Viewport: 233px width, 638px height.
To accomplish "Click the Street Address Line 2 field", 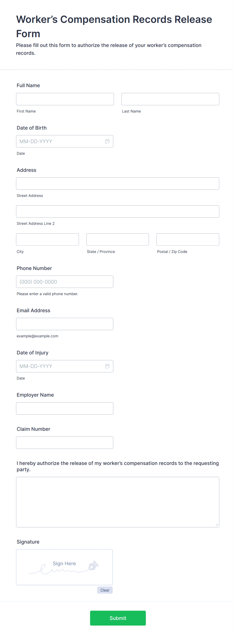I will (x=118, y=211).
